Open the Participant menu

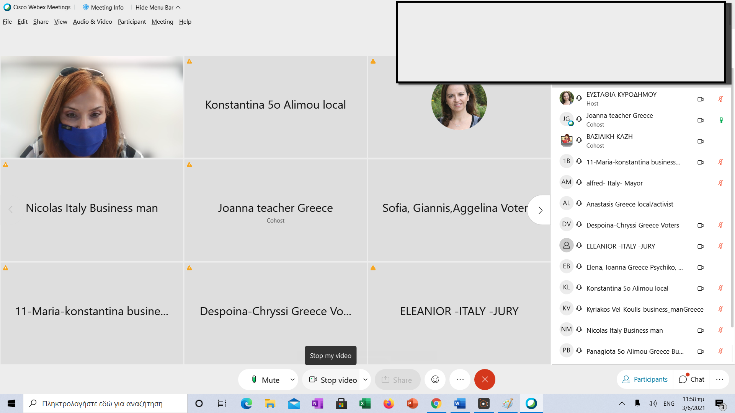pyautogui.click(x=132, y=22)
